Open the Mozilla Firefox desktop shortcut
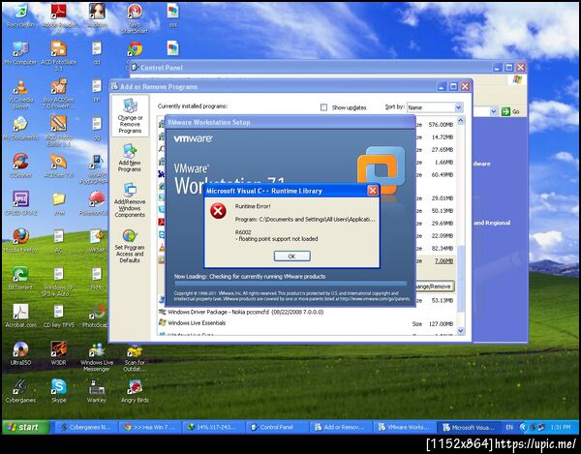Screen dimensions: 581x454 [20, 240]
